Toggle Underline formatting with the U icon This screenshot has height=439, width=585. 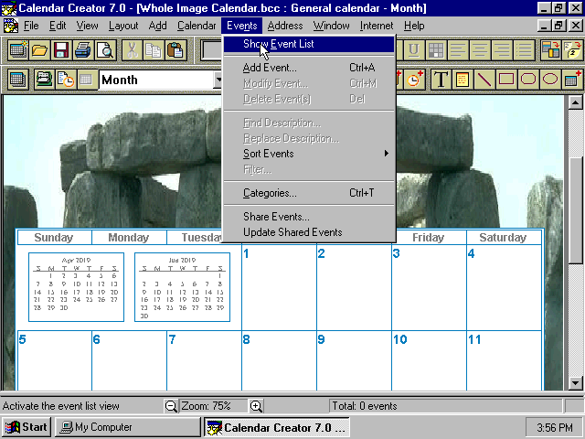tap(413, 49)
